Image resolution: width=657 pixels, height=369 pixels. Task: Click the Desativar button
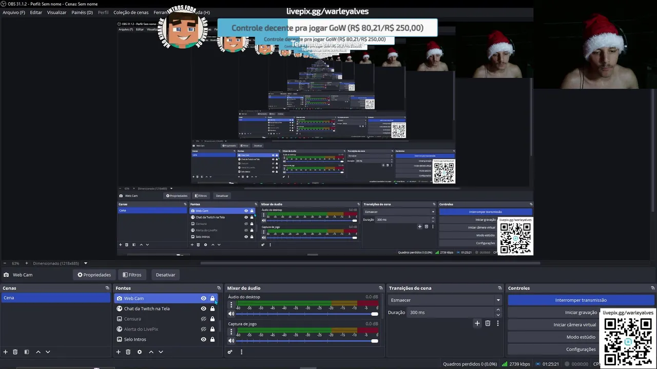point(165,275)
